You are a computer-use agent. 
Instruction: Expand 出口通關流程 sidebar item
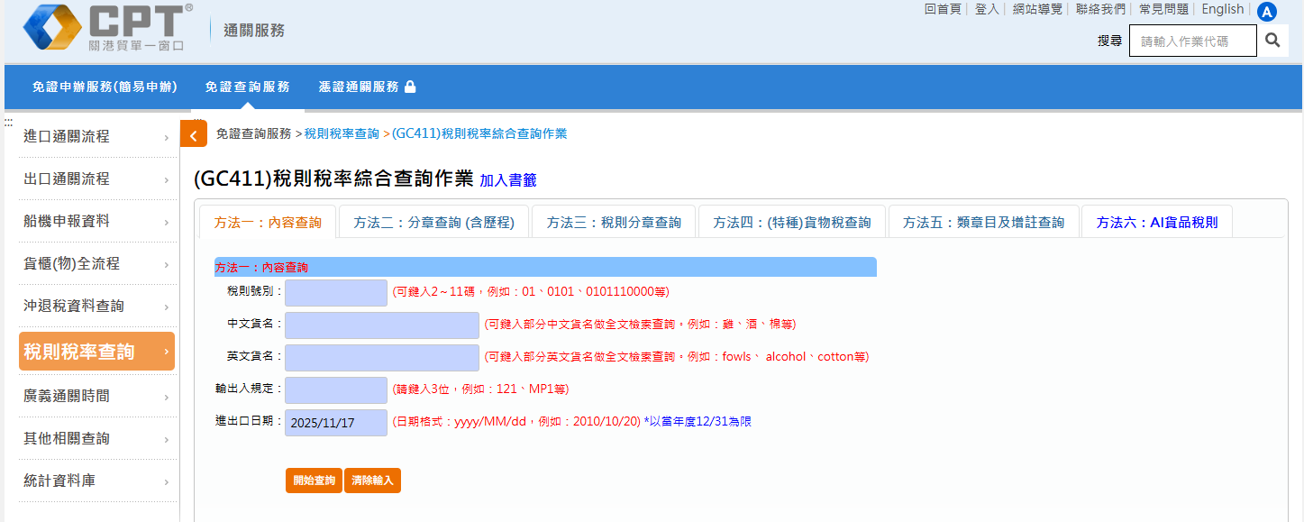(96, 179)
